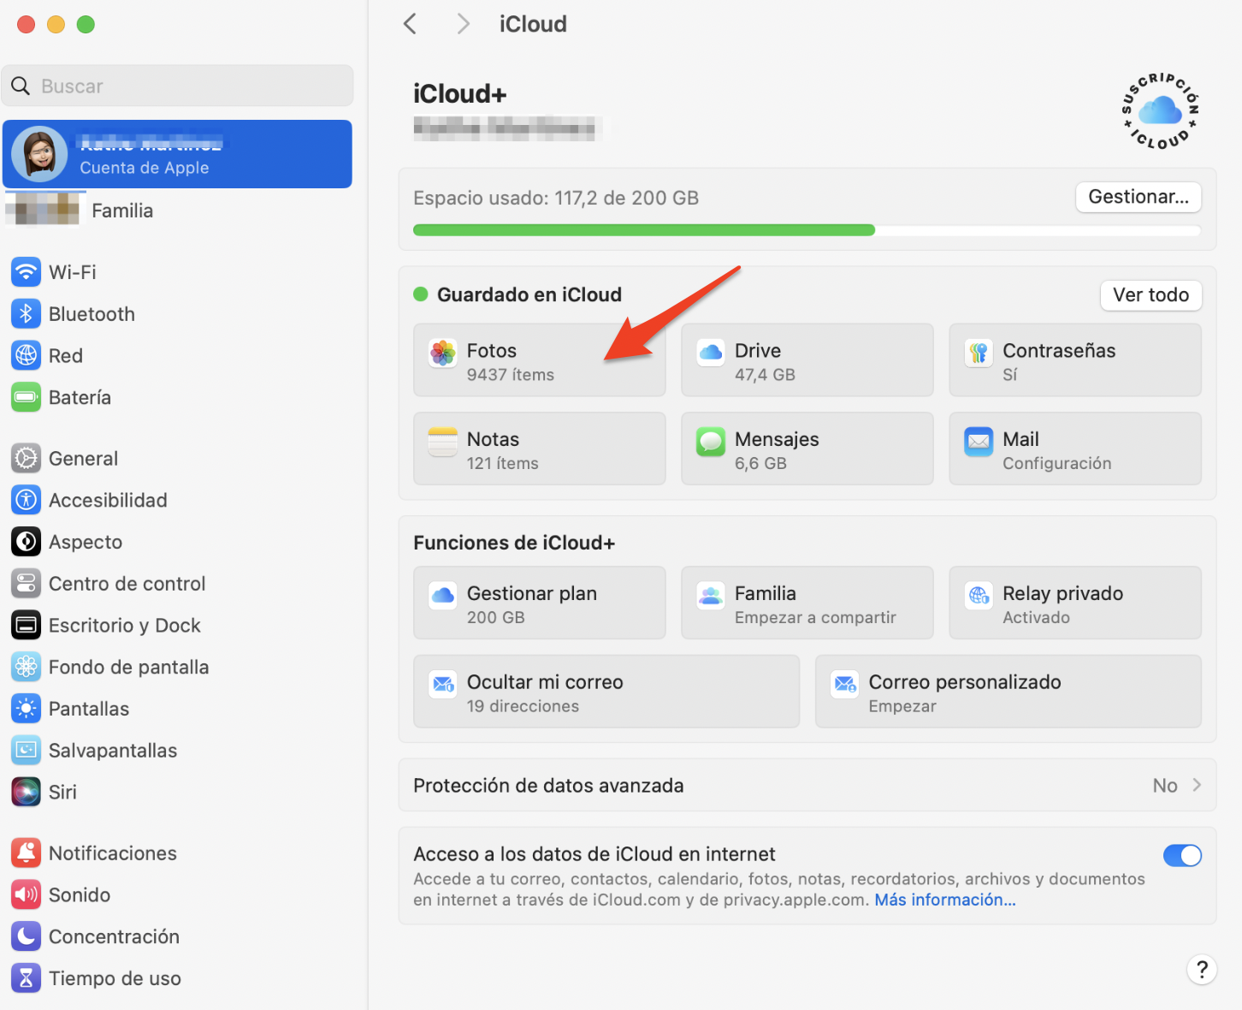Click the Contraseñas keys icon
The image size is (1242, 1010).
click(979, 353)
